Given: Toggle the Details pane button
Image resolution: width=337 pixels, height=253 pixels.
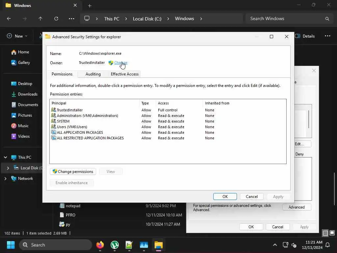Looking at the screenshot, I should click(305, 36).
